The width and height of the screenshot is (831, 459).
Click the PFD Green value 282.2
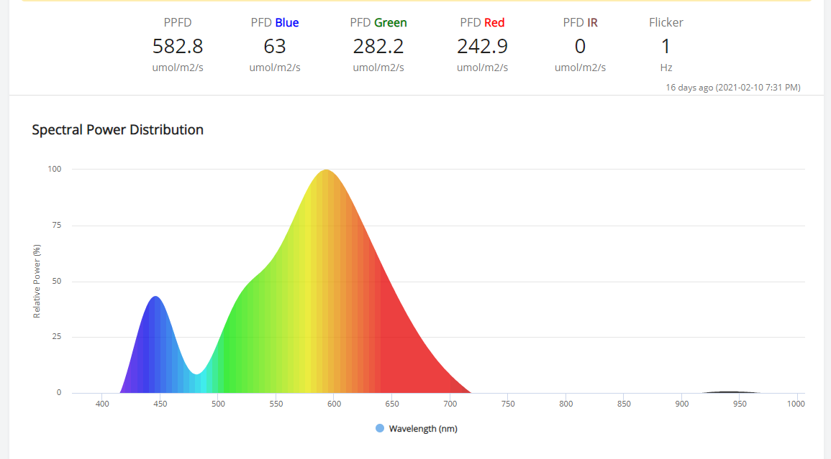(378, 46)
